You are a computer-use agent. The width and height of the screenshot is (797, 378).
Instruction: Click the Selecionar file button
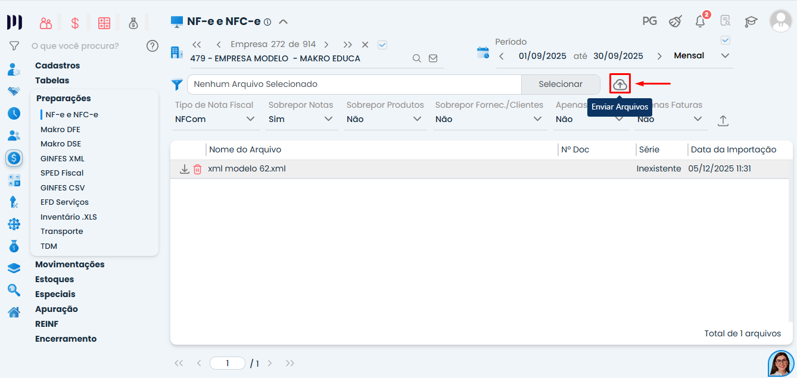tap(561, 85)
